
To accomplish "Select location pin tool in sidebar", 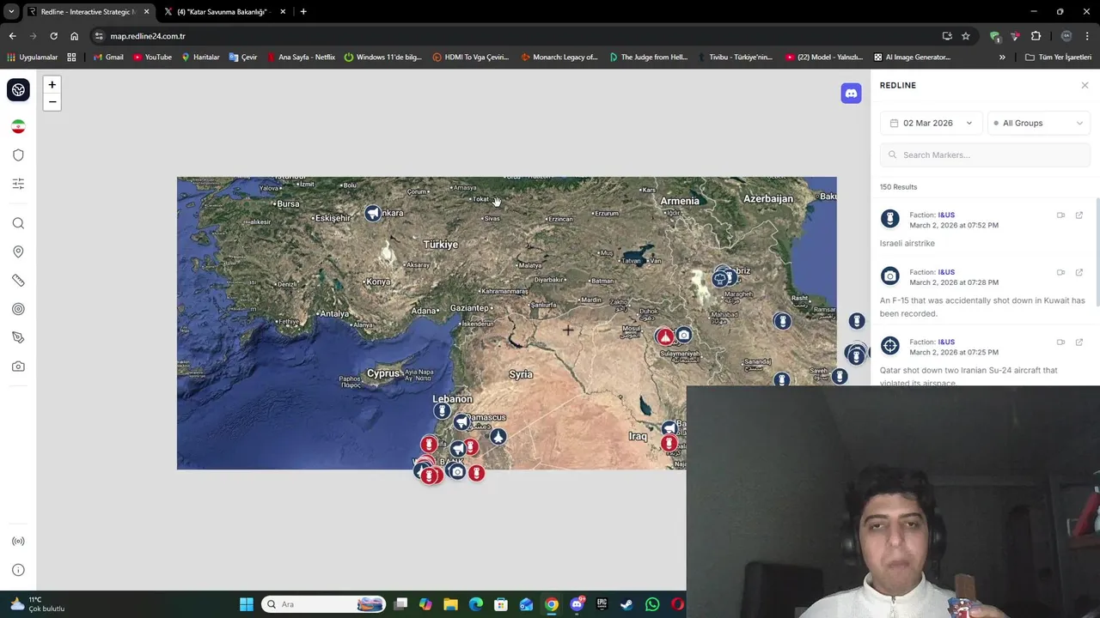I will pyautogui.click(x=18, y=251).
